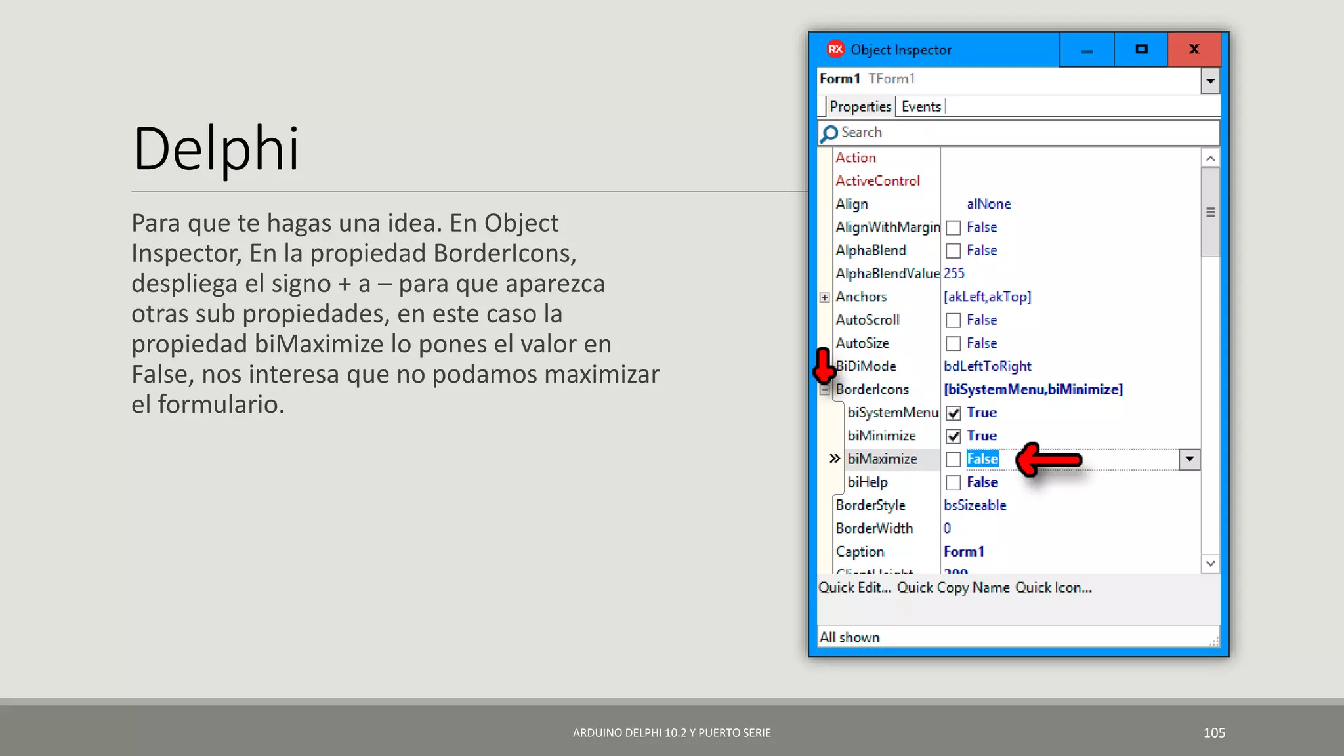Select the Align property name
The height and width of the screenshot is (756, 1344).
click(851, 204)
